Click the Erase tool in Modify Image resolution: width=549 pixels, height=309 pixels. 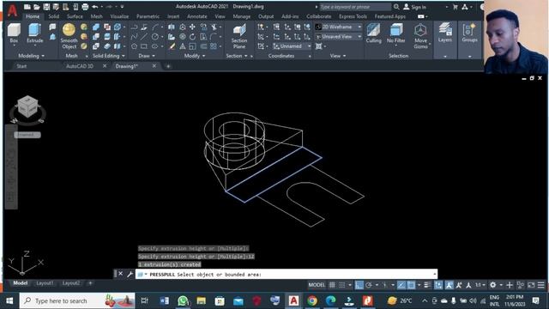pyautogui.click(x=172, y=46)
